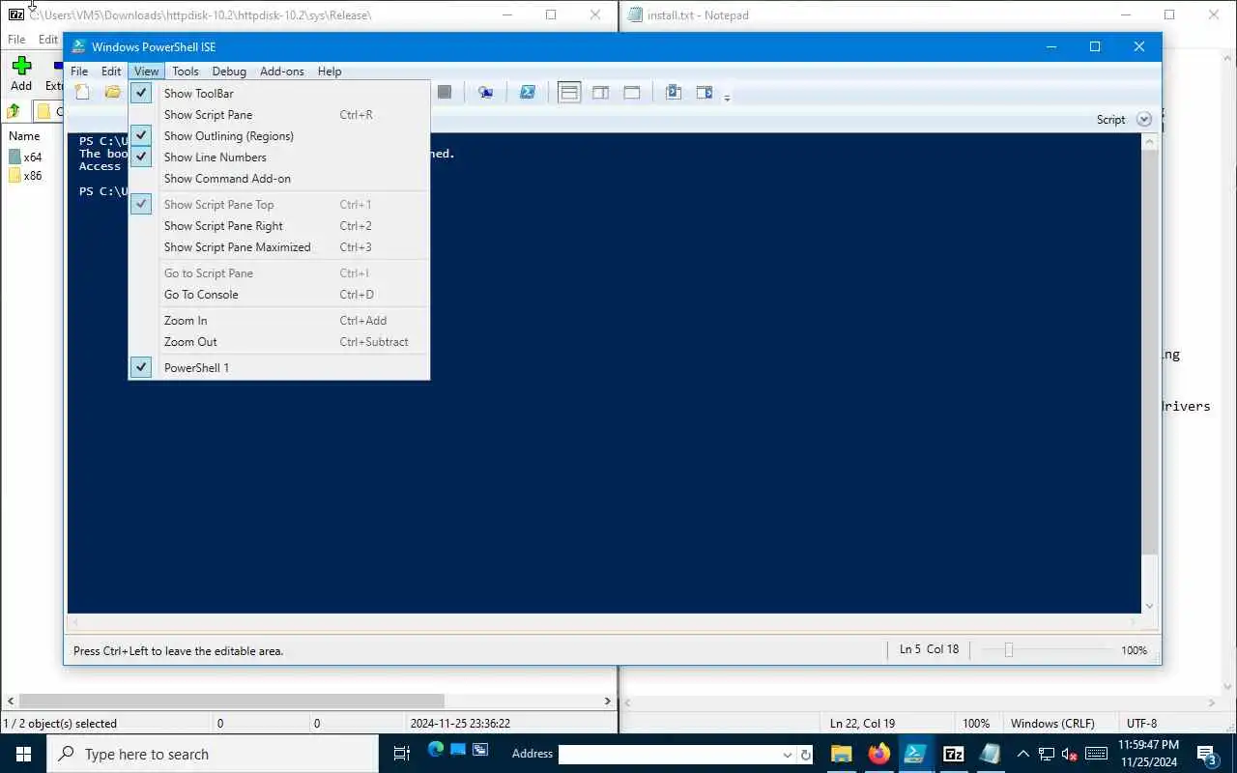Click scroll down arrow in console pane

1149,606
